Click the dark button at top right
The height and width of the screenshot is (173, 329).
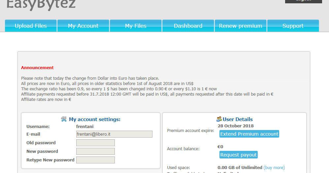click(x=303, y=1)
